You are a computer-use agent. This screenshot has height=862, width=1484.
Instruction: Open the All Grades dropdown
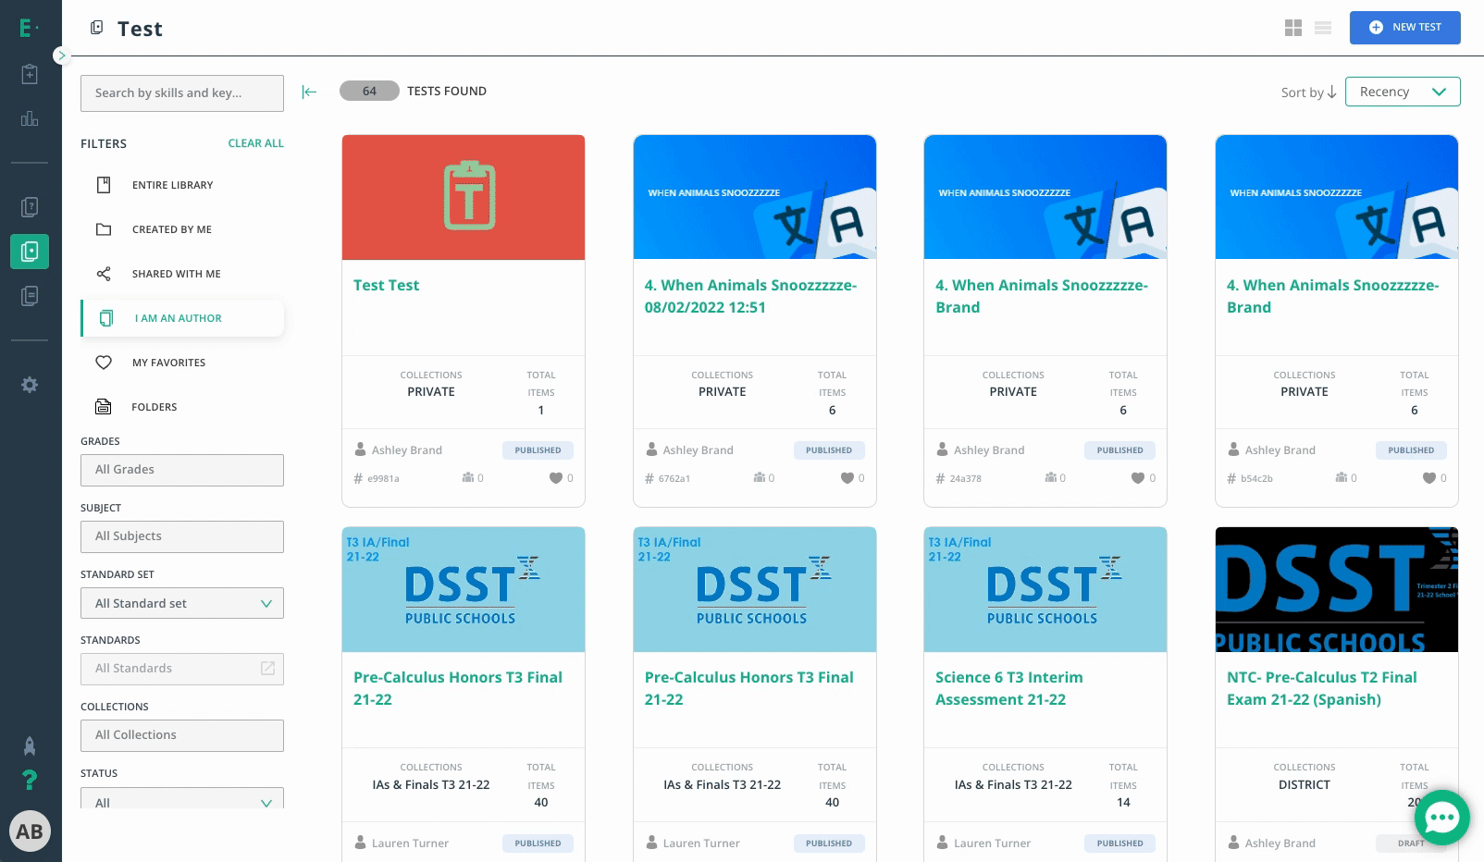[x=182, y=470]
